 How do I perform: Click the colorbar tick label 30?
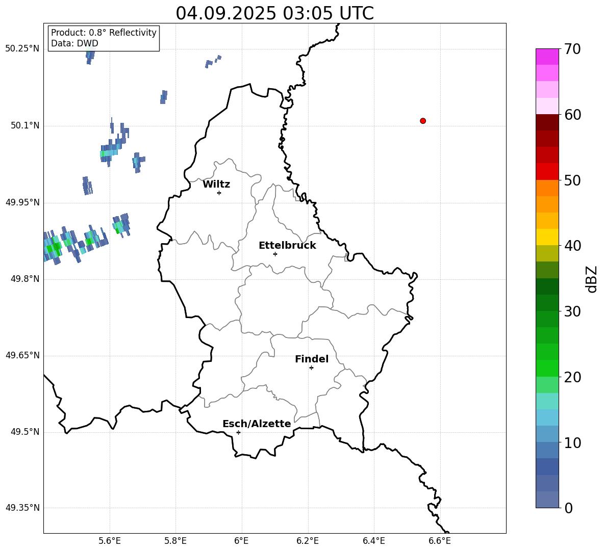pos(572,311)
